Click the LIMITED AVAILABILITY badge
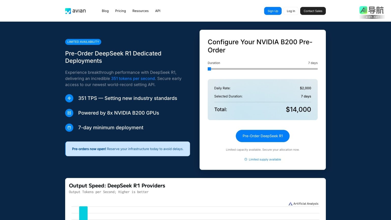Image resolution: width=391 pixels, height=220 pixels. pyautogui.click(x=83, y=42)
